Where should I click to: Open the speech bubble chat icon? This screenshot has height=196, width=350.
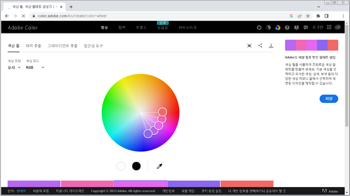click(305, 27)
